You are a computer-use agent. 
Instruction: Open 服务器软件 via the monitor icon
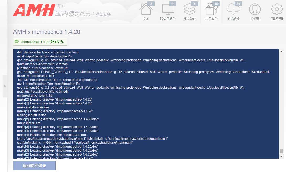[168, 10]
